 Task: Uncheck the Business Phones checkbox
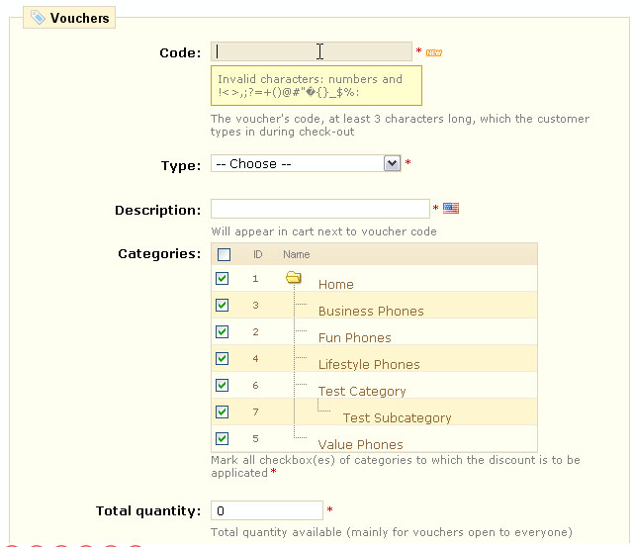coord(223,306)
